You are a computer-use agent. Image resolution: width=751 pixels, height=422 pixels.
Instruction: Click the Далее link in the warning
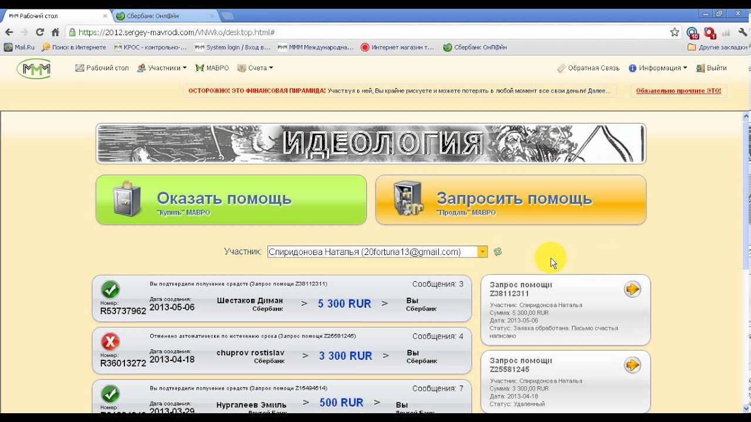click(x=599, y=91)
